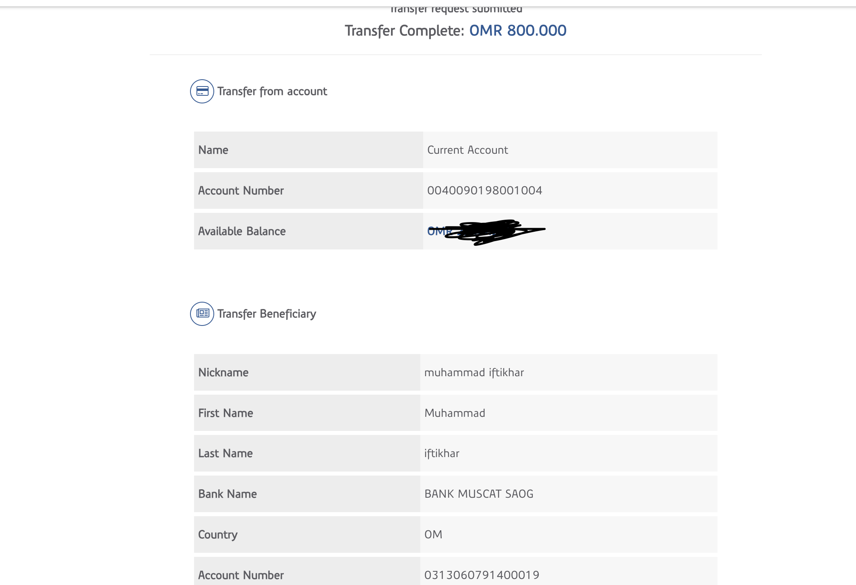Click the First Name value Muhammad
The height and width of the screenshot is (585, 856).
pyautogui.click(x=455, y=413)
